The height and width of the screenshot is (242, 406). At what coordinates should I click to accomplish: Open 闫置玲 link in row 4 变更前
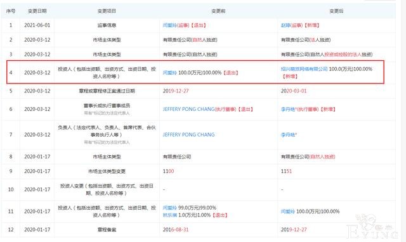[x=169, y=73]
